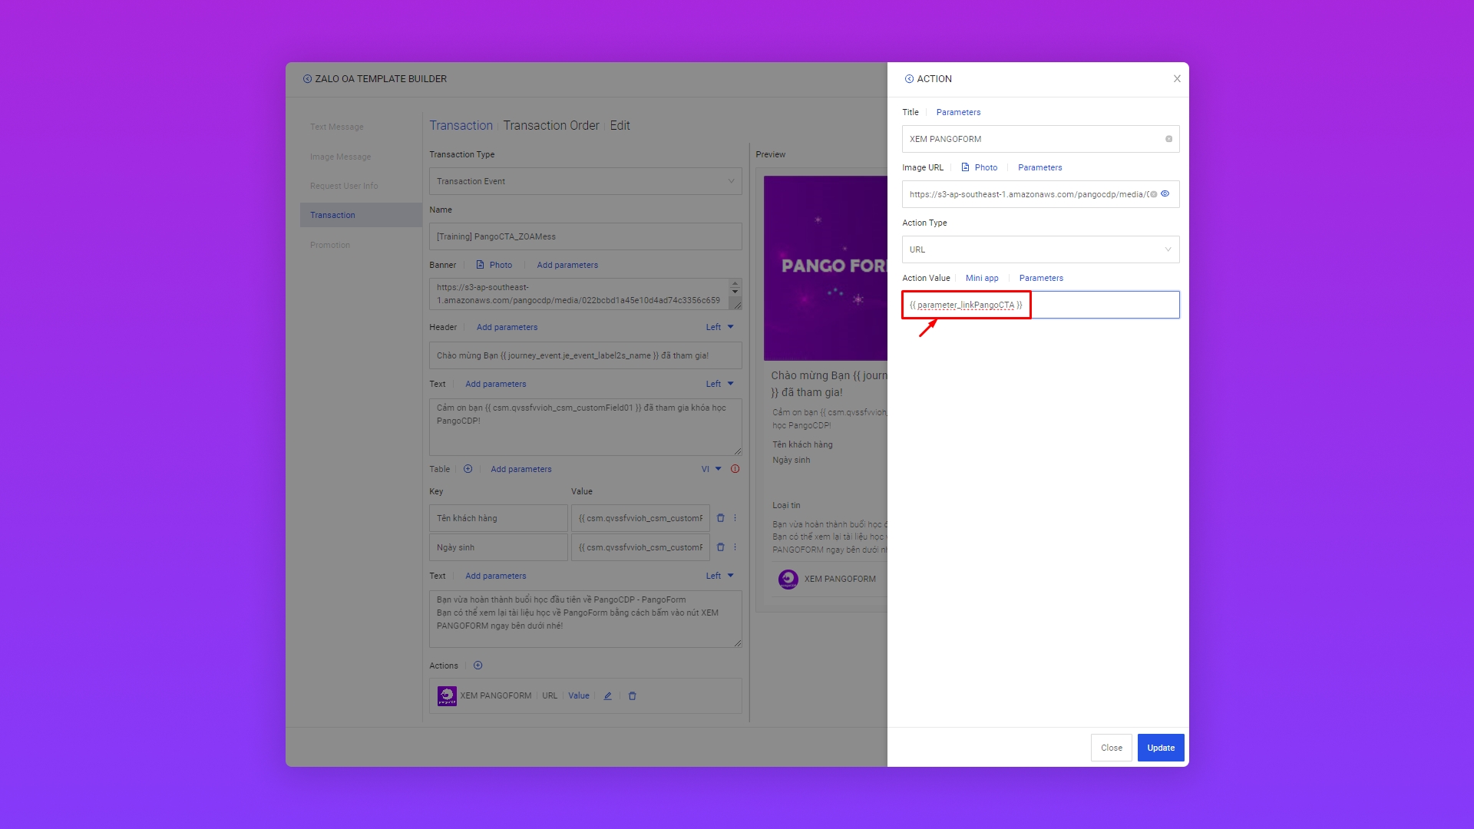Switch to Image Message sidebar tab
Image resolution: width=1474 pixels, height=829 pixels.
coord(340,157)
